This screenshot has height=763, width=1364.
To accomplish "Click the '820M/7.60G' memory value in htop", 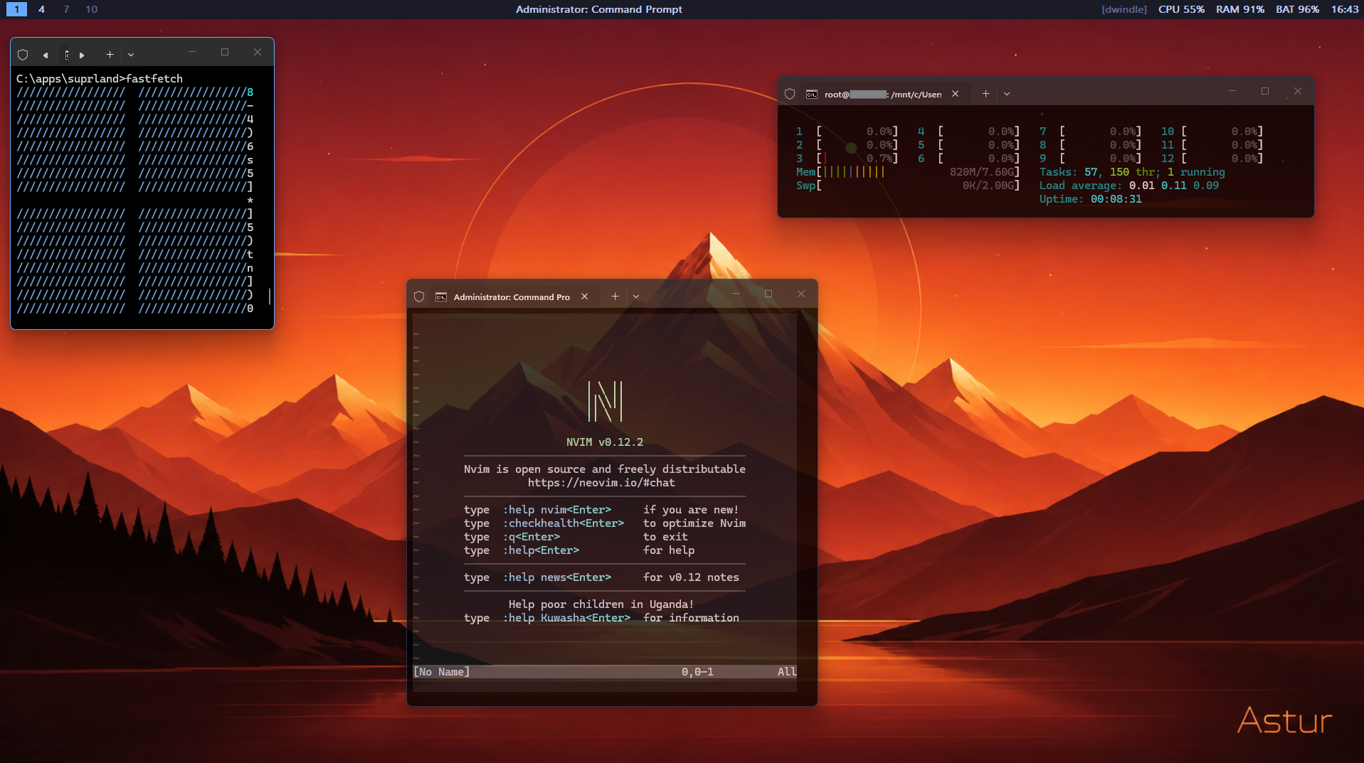I will [x=982, y=172].
